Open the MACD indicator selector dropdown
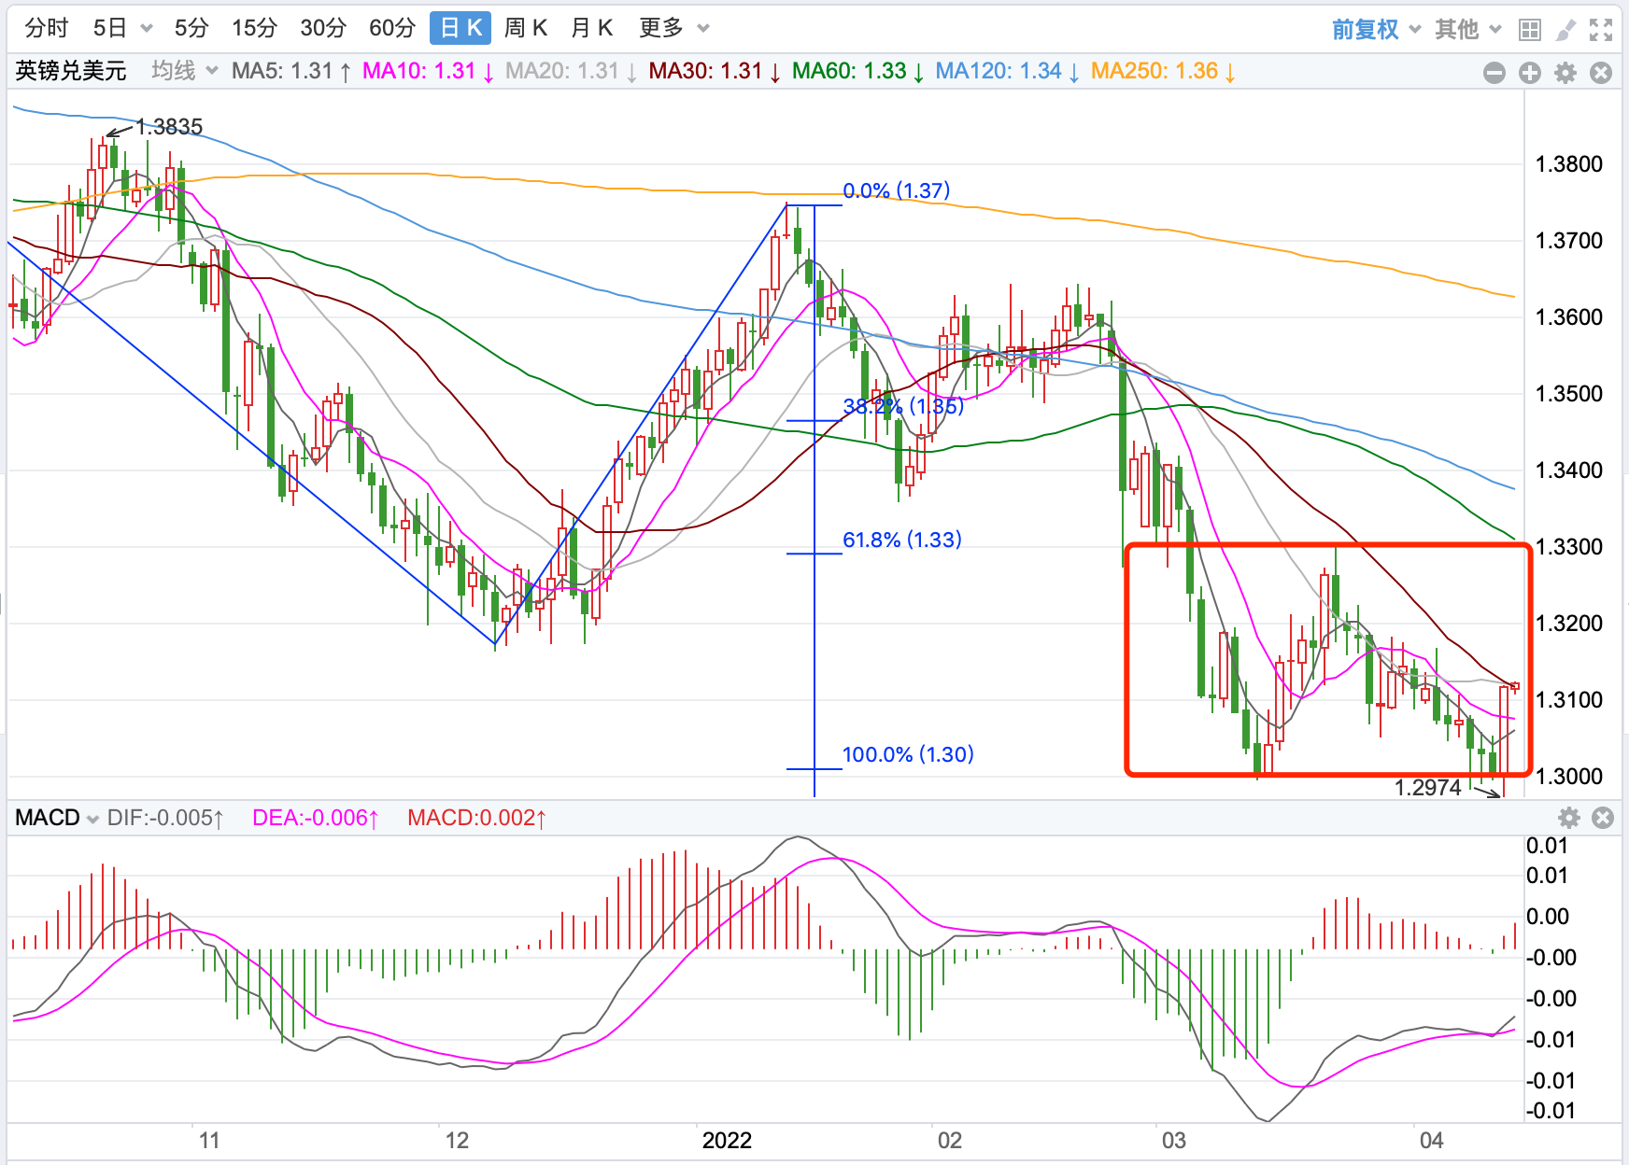 click(x=57, y=819)
